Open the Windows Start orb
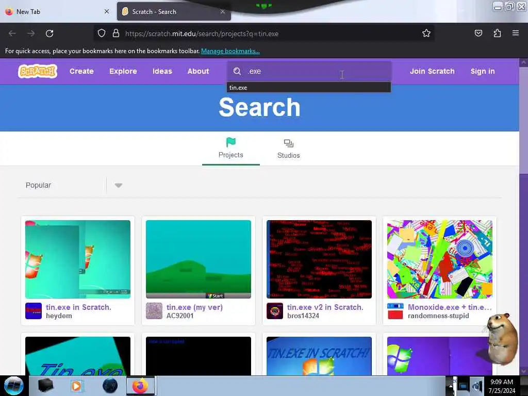This screenshot has width=528, height=396. [x=14, y=386]
